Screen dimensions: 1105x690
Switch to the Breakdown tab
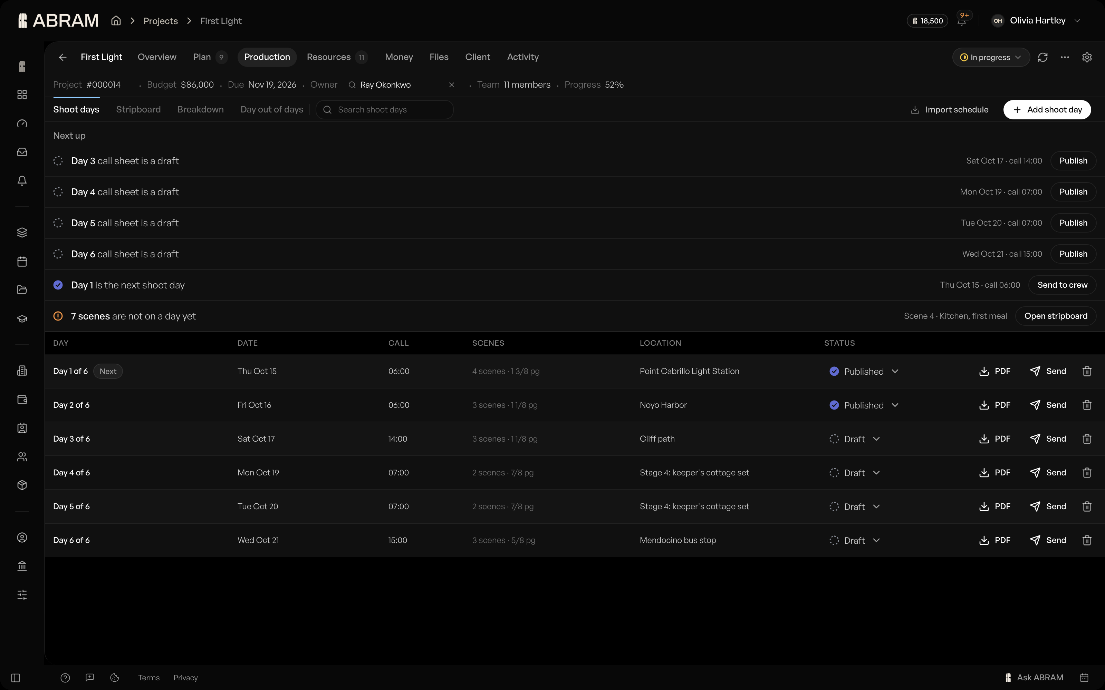(200, 109)
